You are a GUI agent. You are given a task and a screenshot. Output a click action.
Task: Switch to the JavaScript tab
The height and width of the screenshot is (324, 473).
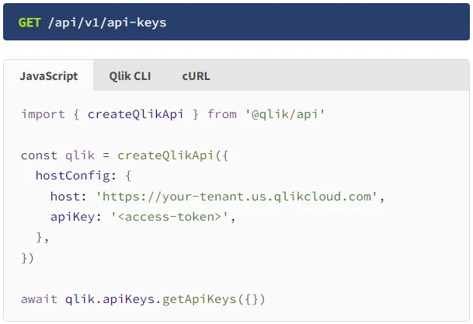tap(48, 76)
